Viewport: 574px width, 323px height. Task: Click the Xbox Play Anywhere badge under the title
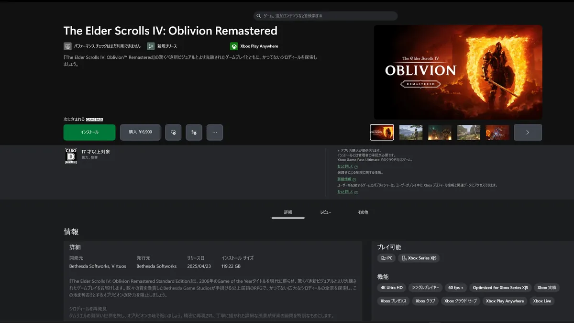[254, 46]
